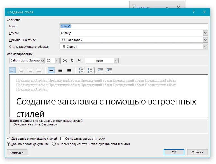Open the Стили pane options arrow

click(167, 7)
